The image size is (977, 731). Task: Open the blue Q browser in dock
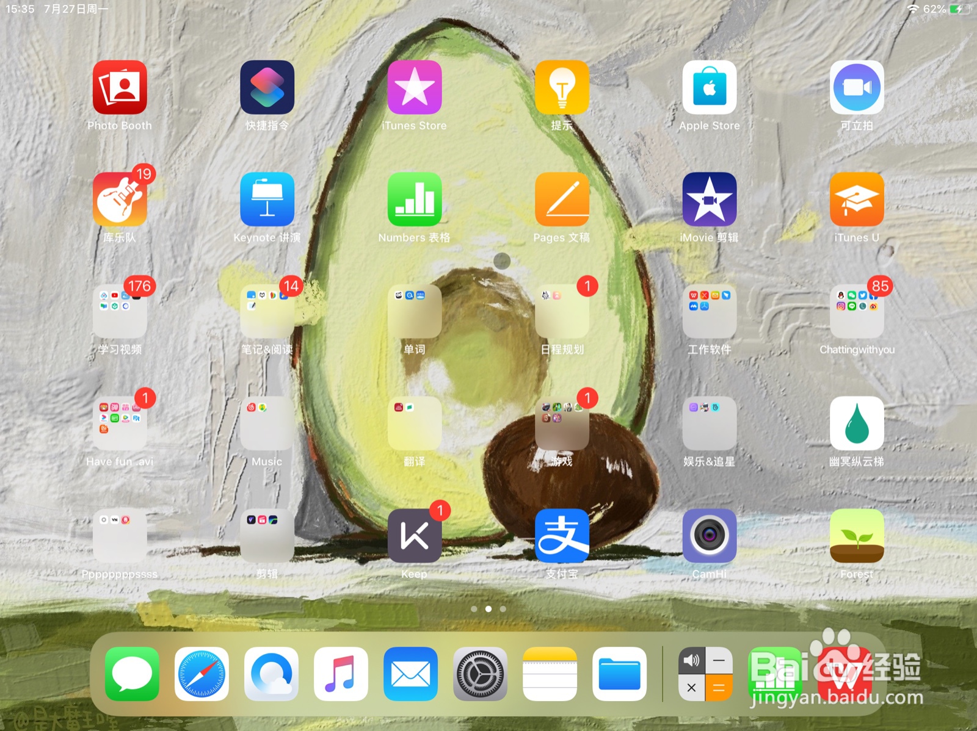[271, 674]
